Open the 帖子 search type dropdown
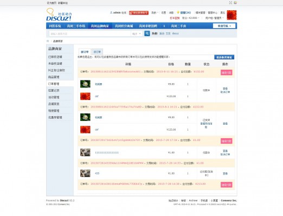Screen dimensions: 283x216 (x=137, y=33)
